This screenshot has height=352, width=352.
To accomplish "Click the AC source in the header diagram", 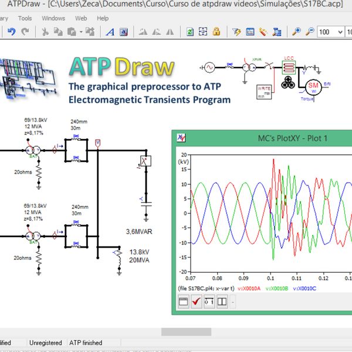I will coord(209,67).
